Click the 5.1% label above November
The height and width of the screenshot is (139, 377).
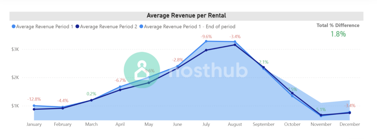pos(321,110)
